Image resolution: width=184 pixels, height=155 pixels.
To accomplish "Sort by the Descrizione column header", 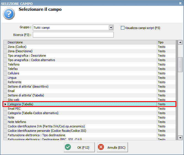I will point(82,42).
